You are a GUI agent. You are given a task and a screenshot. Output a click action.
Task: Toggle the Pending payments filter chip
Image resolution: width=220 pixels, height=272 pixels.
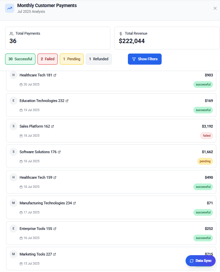pos(72,59)
